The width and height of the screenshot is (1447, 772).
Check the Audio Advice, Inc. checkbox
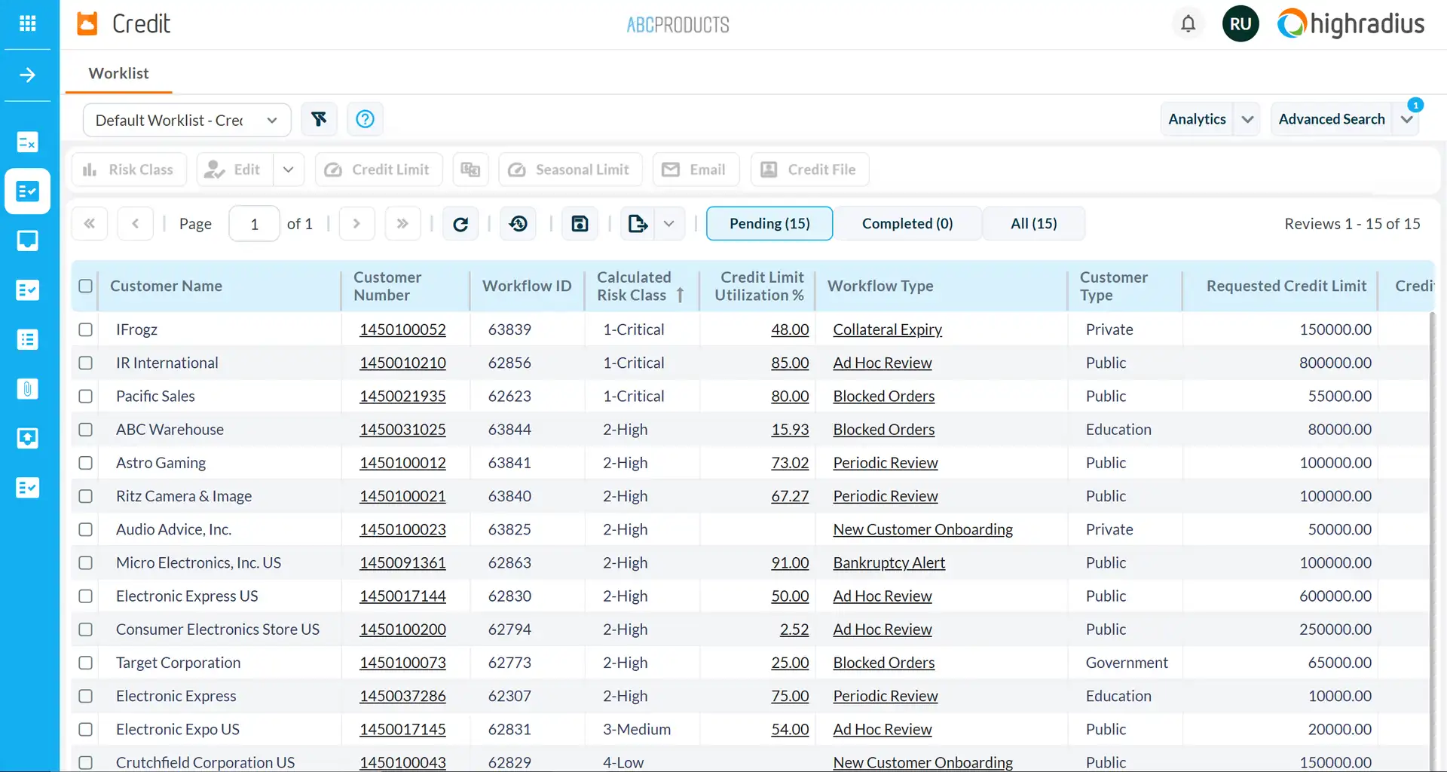[86, 529]
